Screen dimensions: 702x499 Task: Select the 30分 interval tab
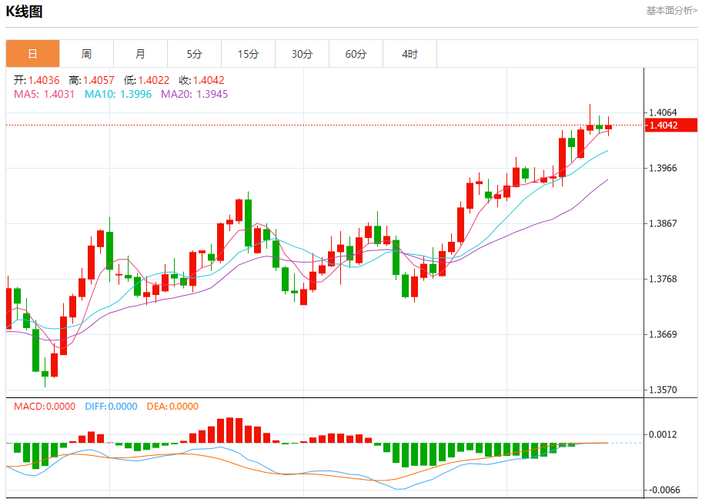pyautogui.click(x=302, y=54)
